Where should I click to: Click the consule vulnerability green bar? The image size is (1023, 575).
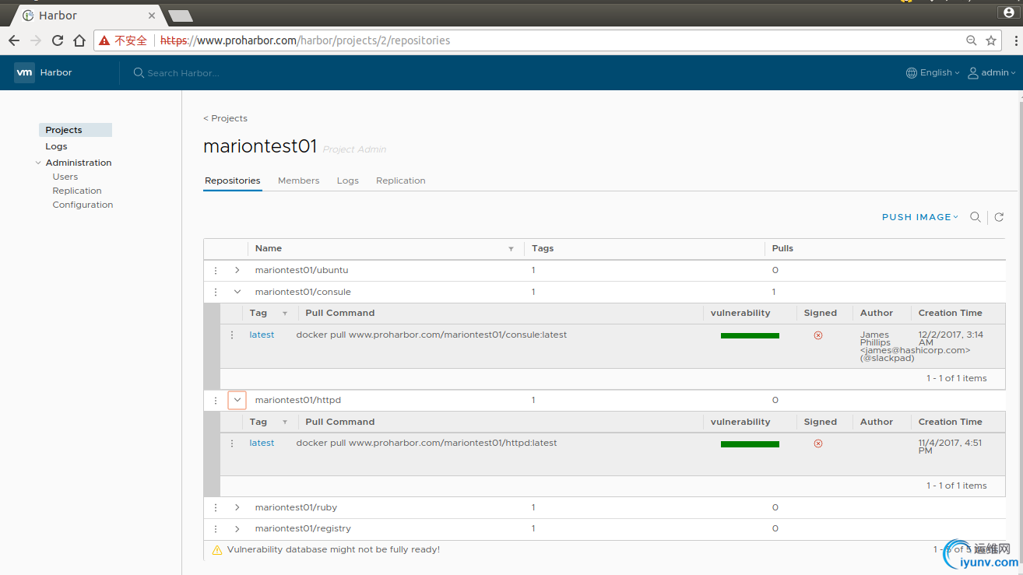[x=750, y=335]
